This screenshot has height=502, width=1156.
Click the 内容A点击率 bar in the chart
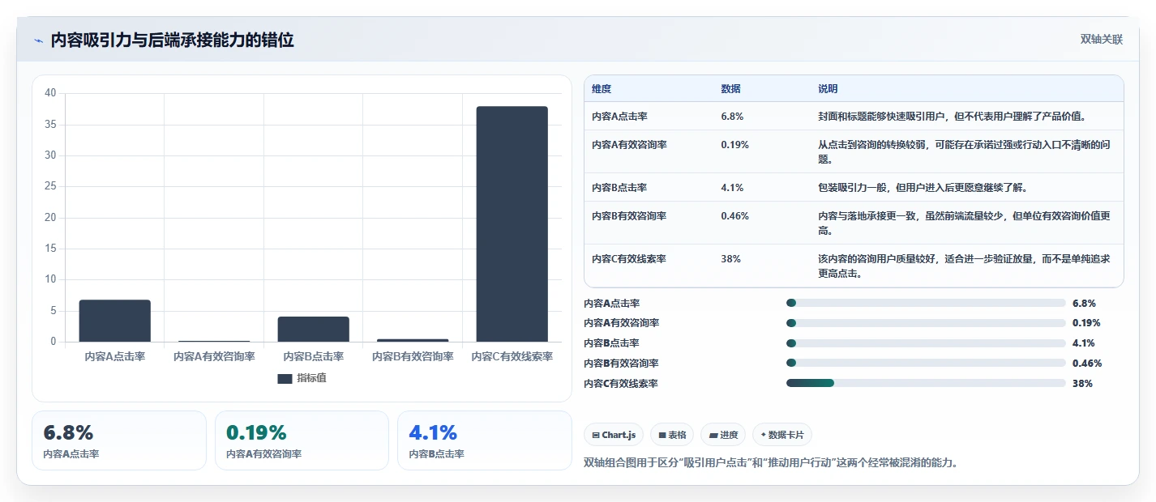coord(114,321)
